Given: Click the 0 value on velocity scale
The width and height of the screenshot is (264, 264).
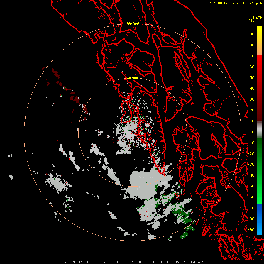Looking at the screenshot, I should pyautogui.click(x=253, y=132).
